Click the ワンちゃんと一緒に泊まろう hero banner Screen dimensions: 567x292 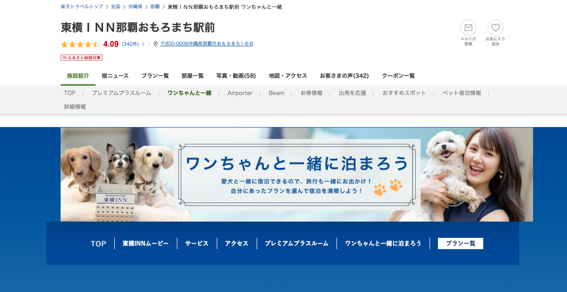pyautogui.click(x=297, y=174)
